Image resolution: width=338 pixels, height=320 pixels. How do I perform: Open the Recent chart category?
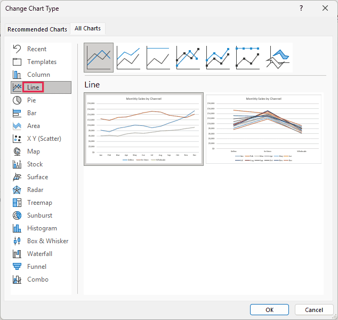(41, 49)
